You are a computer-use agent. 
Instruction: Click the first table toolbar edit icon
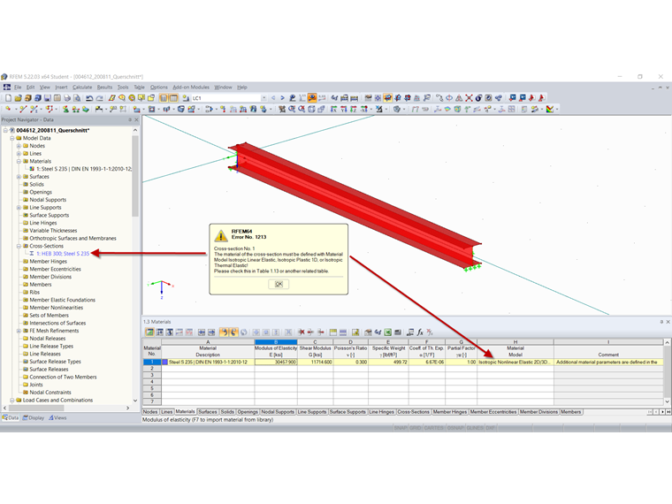[149, 332]
